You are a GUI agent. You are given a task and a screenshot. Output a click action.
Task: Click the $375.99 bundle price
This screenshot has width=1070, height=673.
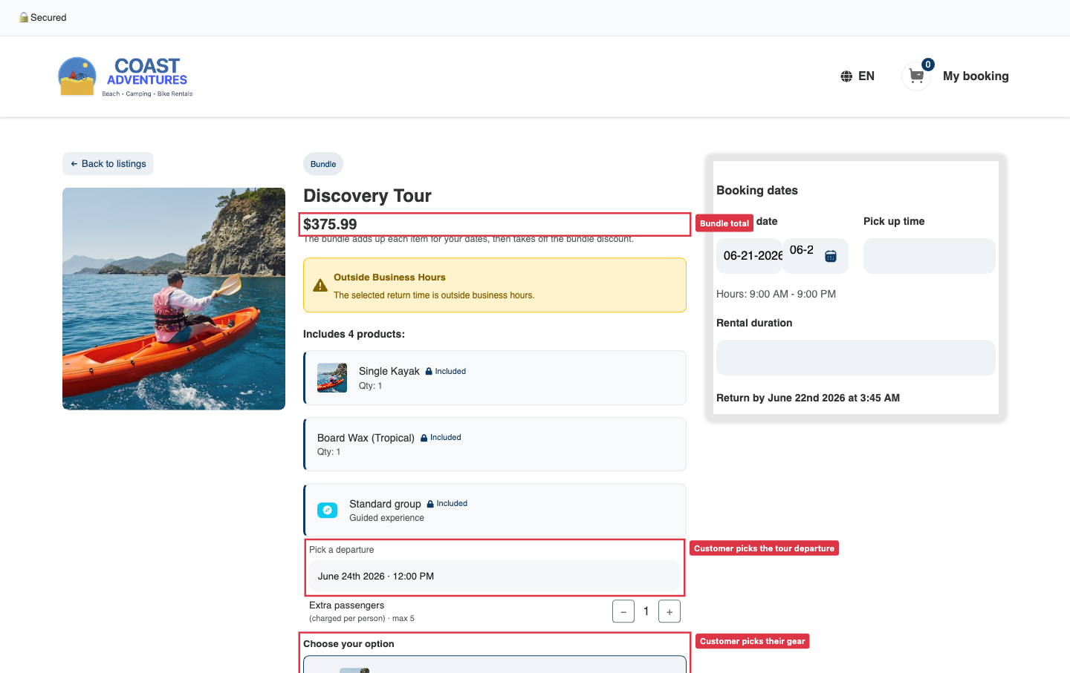(330, 224)
